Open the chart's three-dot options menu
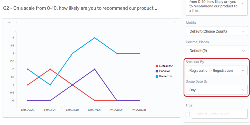Image resolution: width=250 pixels, height=125 pixels. (175, 23)
